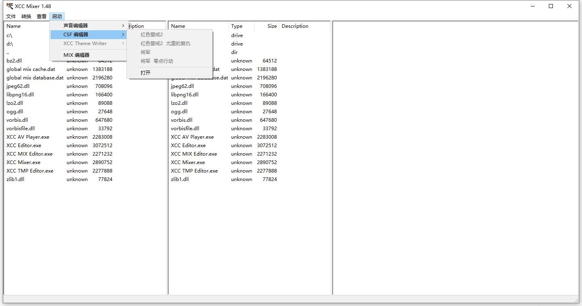The height and width of the screenshot is (306, 582).
Task: Click 打开 in the CSF submenu
Action: [170, 73]
